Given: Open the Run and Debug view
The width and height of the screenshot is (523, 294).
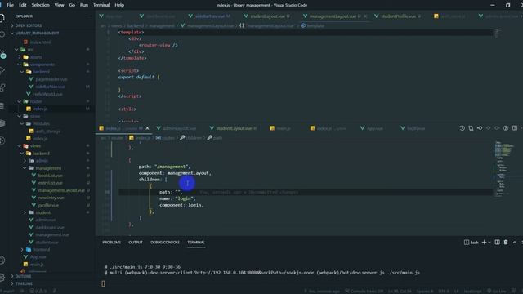Looking at the screenshot, I should click(x=2, y=70).
